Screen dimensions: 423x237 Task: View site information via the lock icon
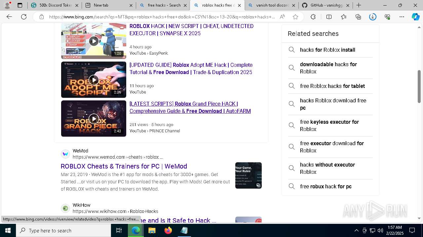(42, 17)
